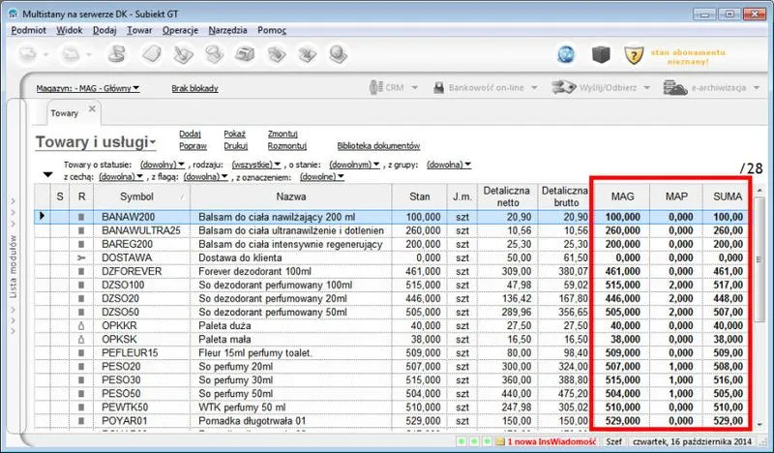Click the Brak blokady link
This screenshot has height=453, width=774.
[x=194, y=88]
